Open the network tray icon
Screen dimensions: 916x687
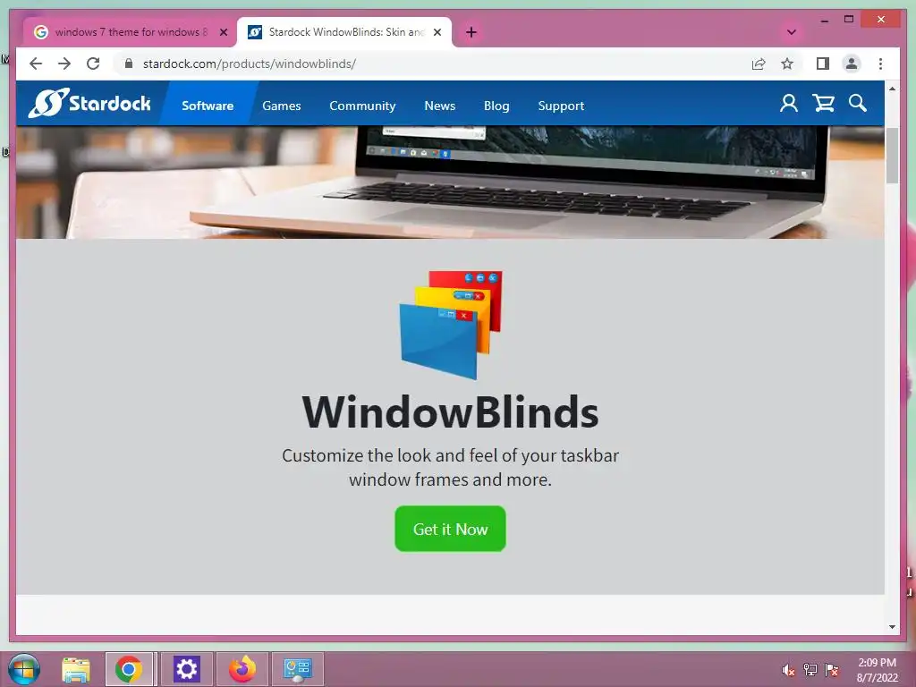tap(810, 670)
